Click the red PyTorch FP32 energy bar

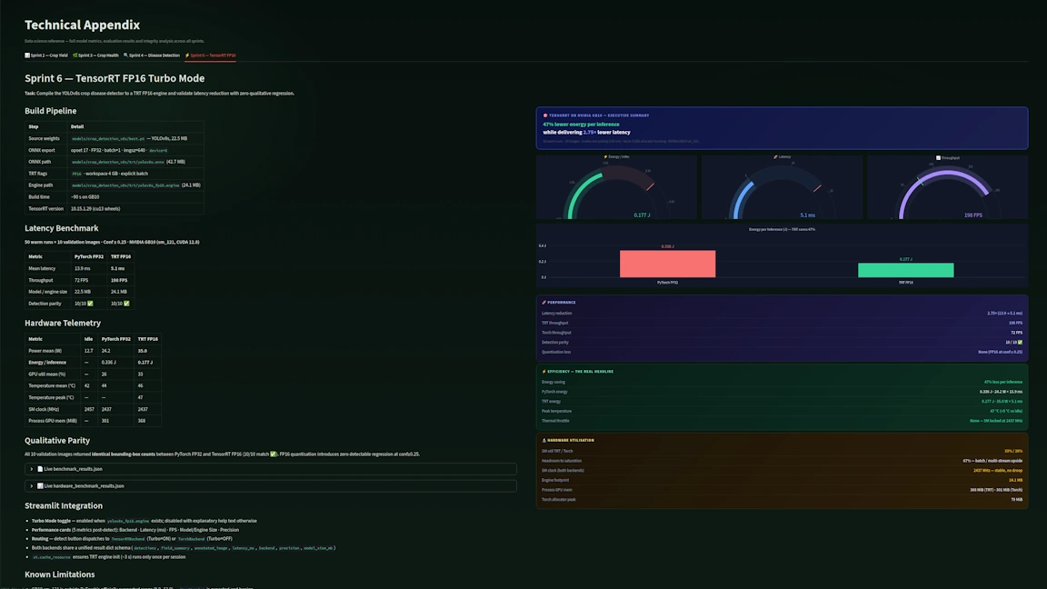667,264
